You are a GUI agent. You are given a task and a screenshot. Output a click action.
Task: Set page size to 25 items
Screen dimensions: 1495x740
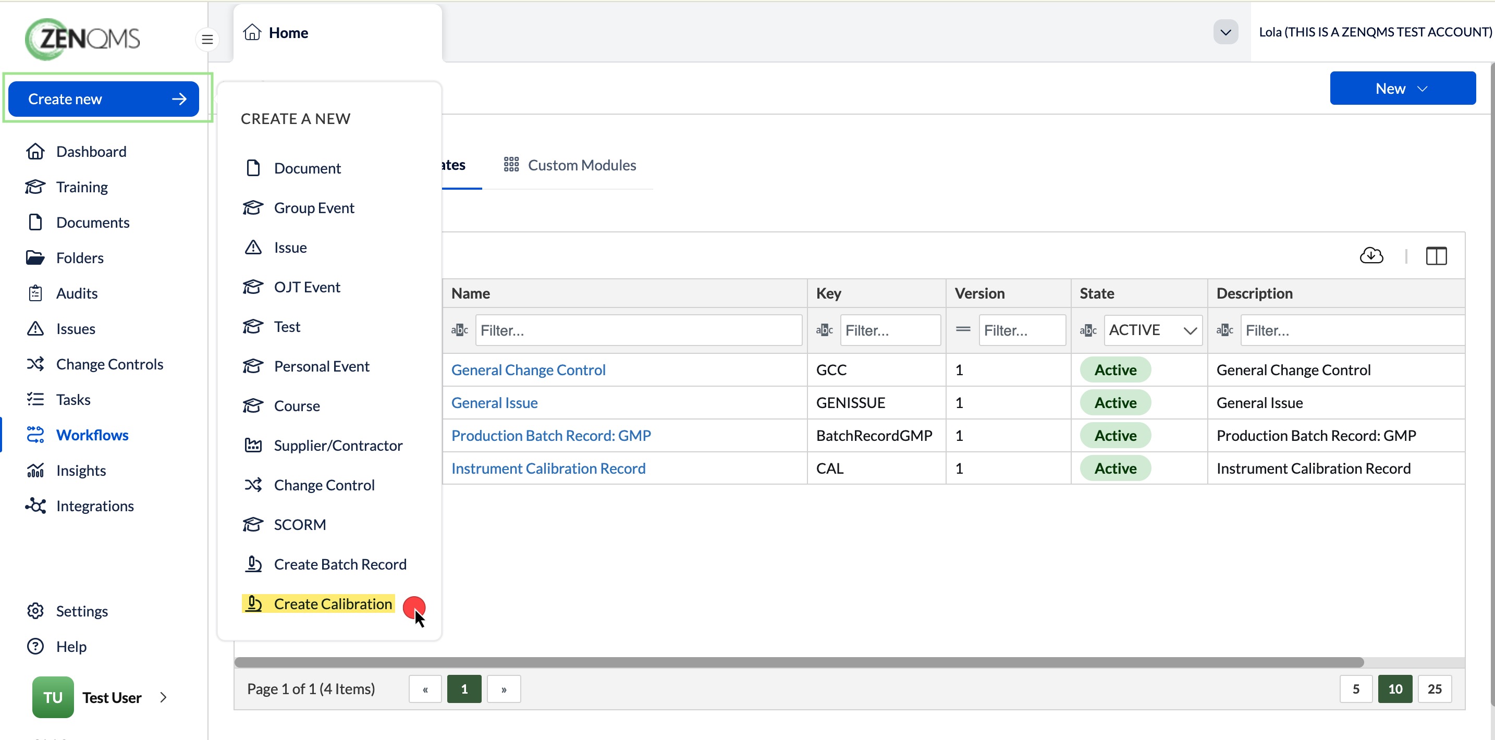pos(1433,689)
